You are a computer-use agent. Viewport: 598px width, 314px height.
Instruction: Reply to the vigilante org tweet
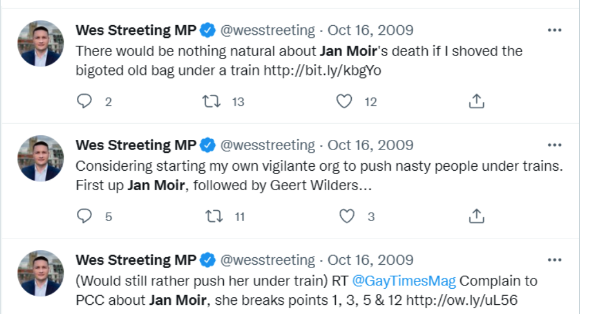pyautogui.click(x=84, y=216)
